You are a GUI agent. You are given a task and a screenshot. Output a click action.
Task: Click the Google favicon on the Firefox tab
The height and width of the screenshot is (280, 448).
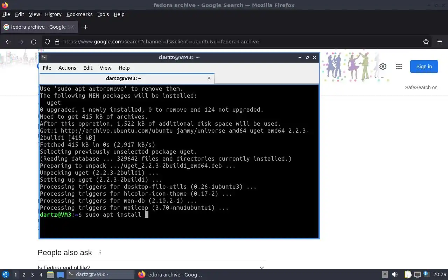point(6,27)
